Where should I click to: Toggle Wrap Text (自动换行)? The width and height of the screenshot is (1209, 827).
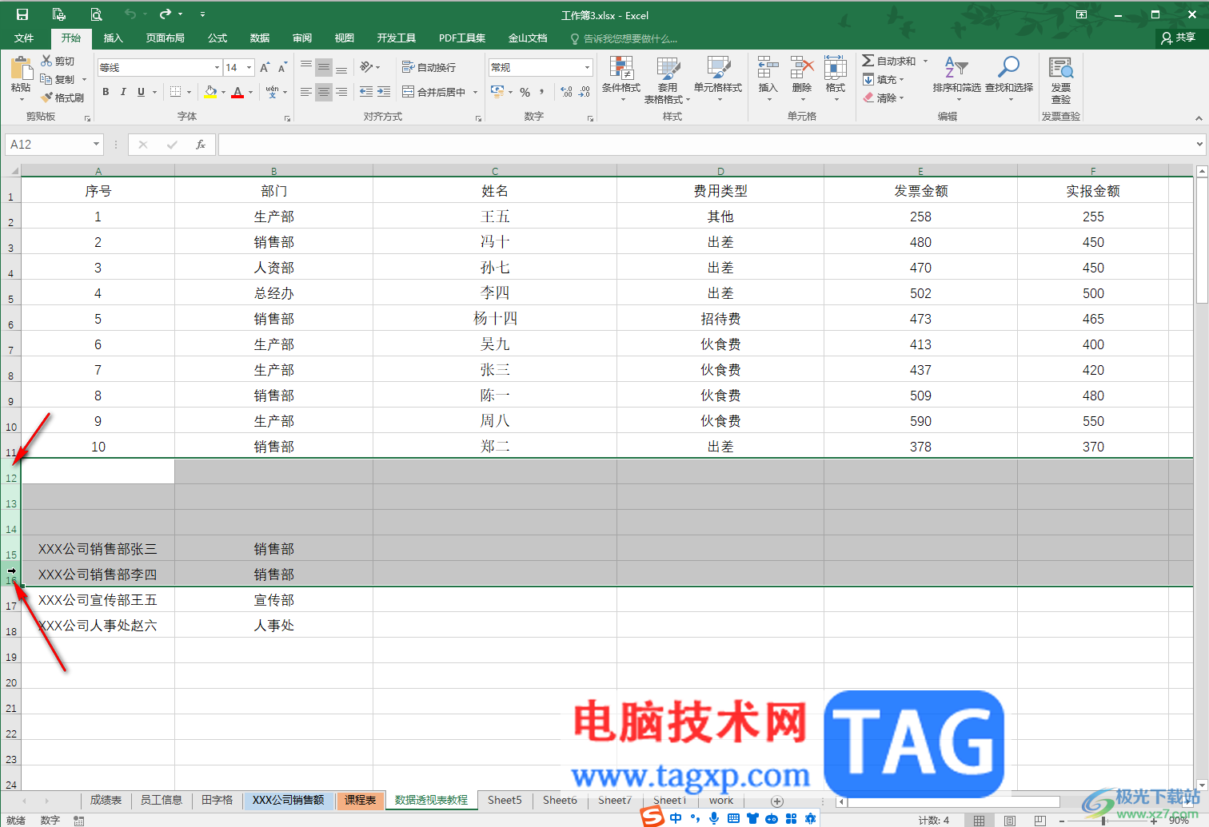tap(429, 67)
